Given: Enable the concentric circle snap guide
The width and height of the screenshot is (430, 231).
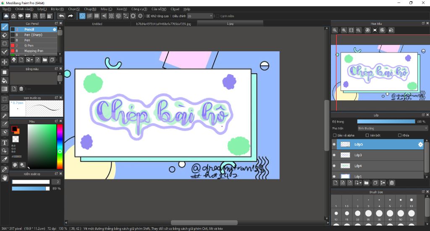Looking at the screenshot, I should (x=118, y=16).
